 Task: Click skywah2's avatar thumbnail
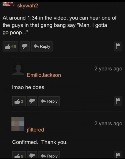(8, 4)
